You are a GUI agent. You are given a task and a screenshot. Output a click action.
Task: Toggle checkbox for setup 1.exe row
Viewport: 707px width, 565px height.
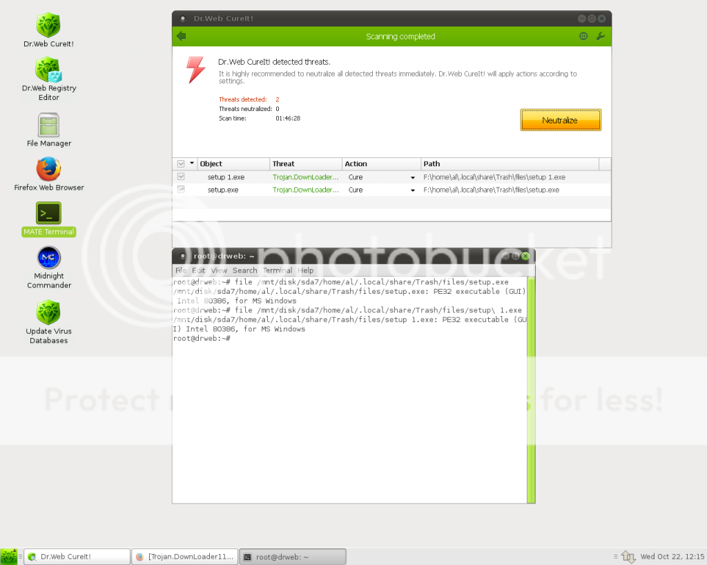(x=181, y=177)
